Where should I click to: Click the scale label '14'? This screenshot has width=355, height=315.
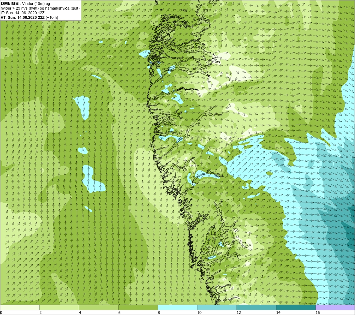[x=278, y=313]
